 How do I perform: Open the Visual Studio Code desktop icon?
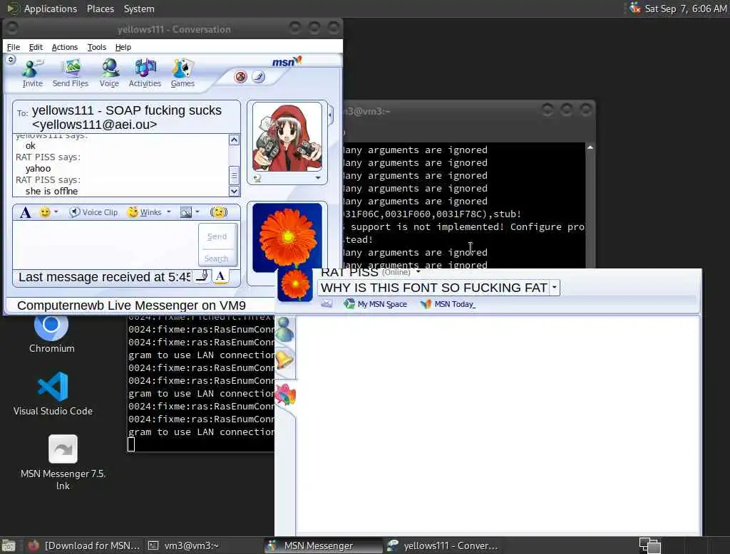click(x=53, y=394)
